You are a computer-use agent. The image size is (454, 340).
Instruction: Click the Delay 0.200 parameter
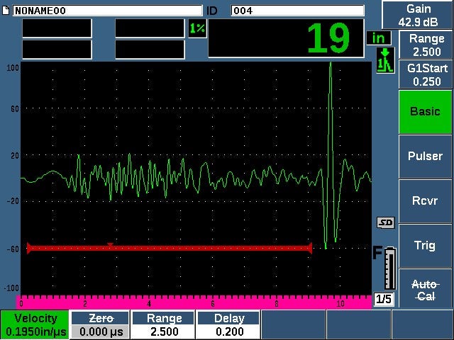click(x=228, y=325)
